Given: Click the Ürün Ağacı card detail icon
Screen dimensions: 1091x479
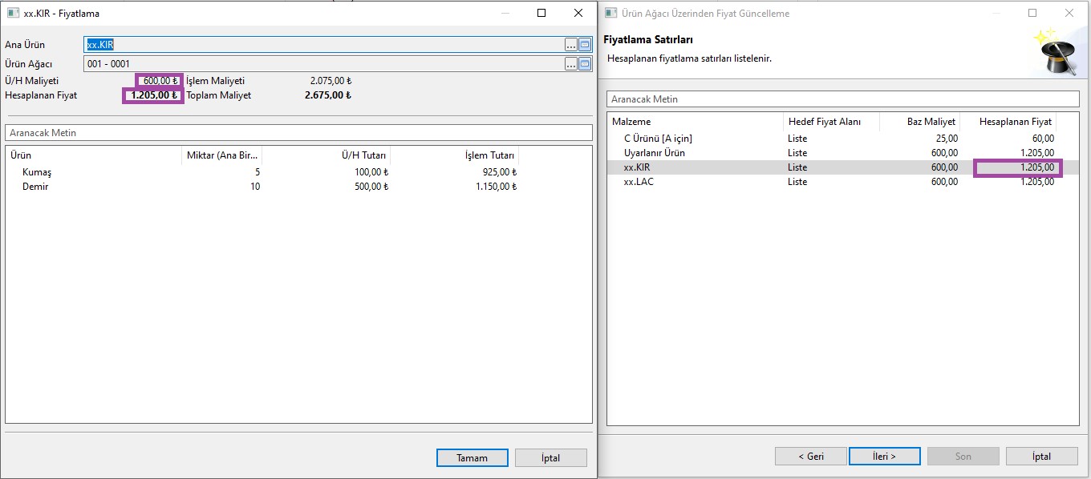Looking at the screenshot, I should (585, 64).
